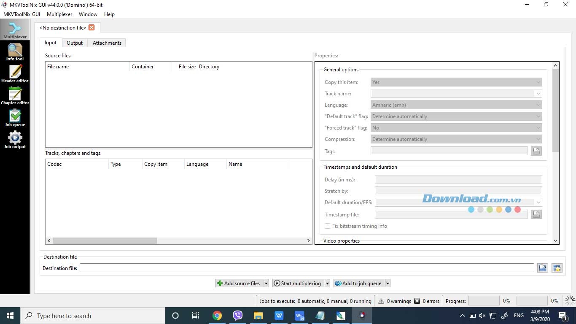Switch to the Attachments tab
The image size is (576, 324).
[107, 43]
